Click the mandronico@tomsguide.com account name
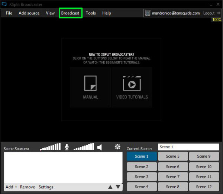The width and height of the screenshot is (223, 194). tap(176, 13)
